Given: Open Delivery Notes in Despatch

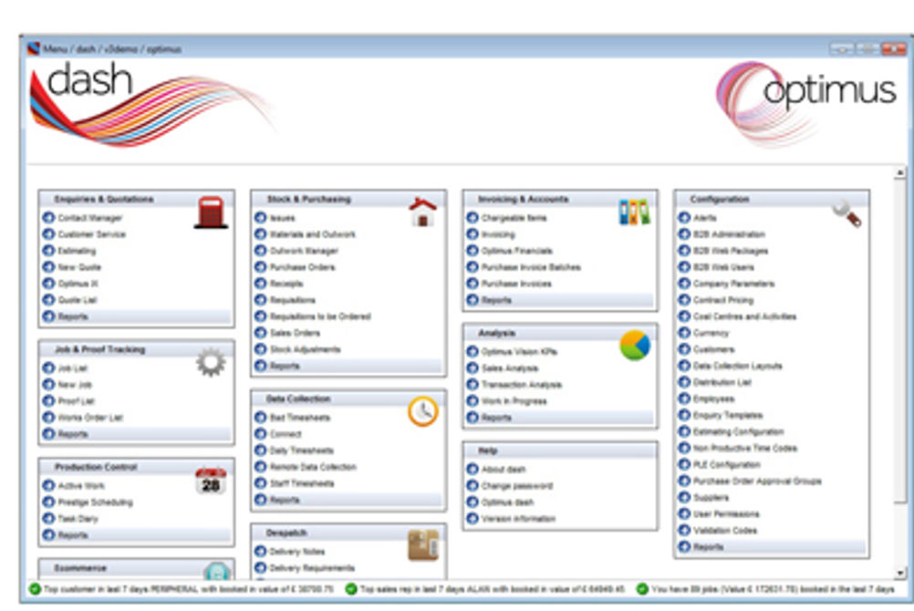Looking at the screenshot, I should [297, 552].
